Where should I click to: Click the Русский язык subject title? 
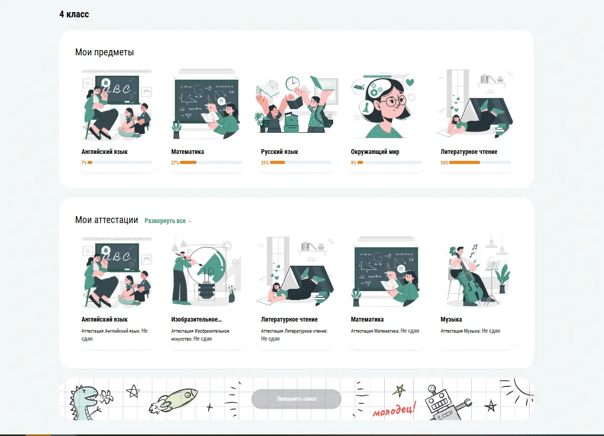tap(279, 152)
